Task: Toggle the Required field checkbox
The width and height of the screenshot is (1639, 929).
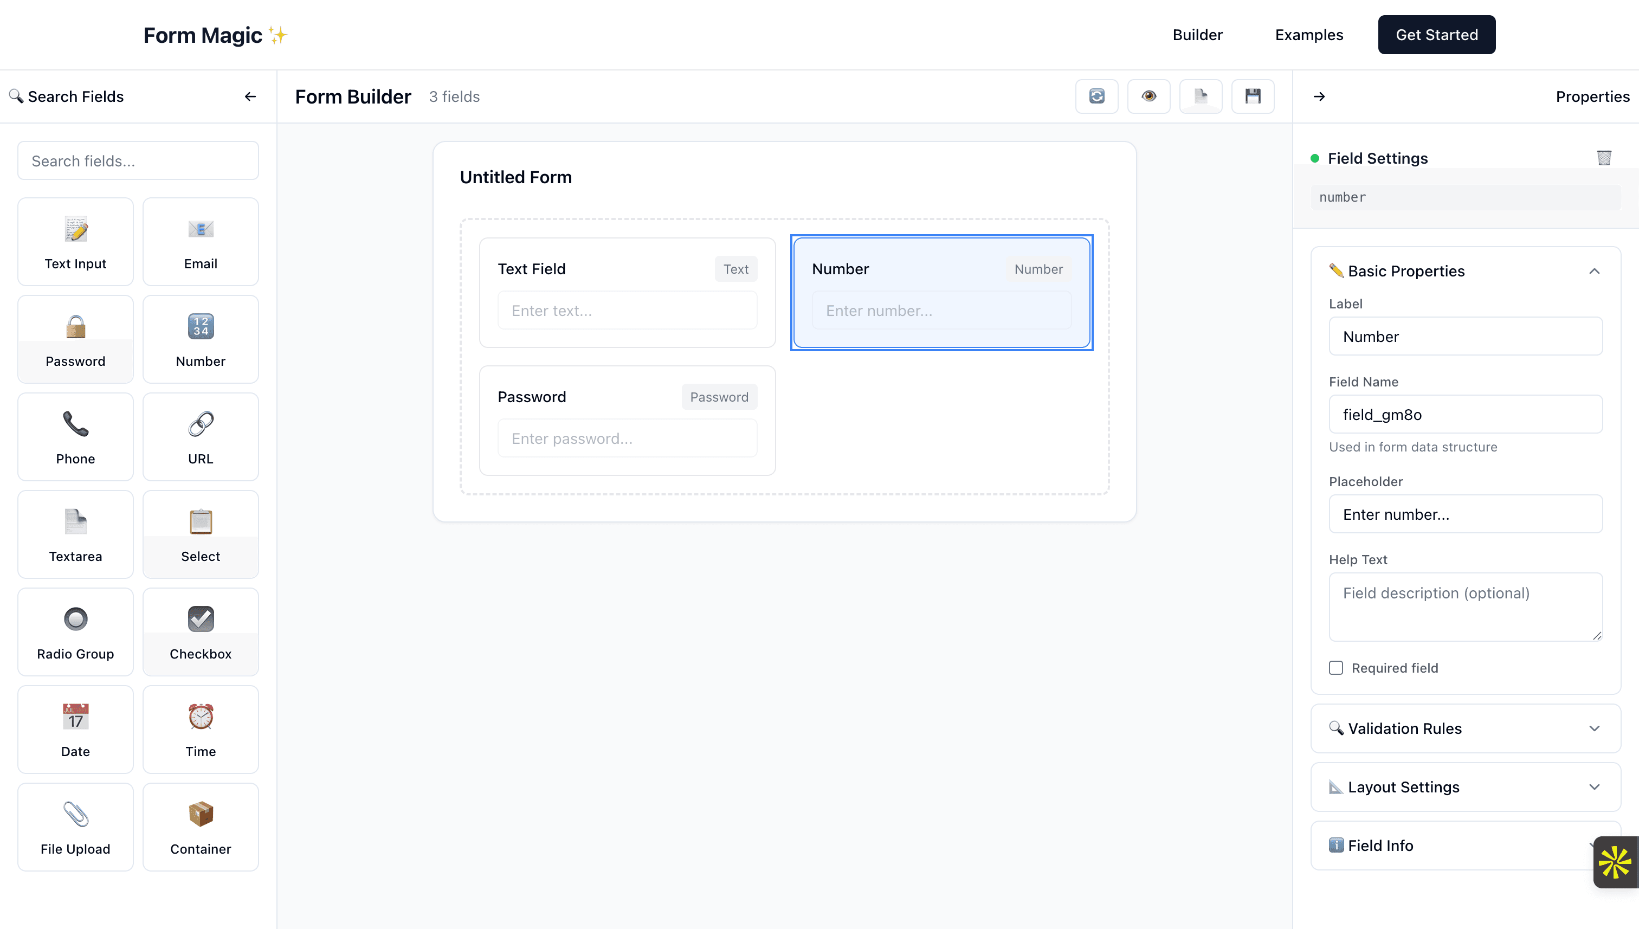Action: (x=1336, y=667)
